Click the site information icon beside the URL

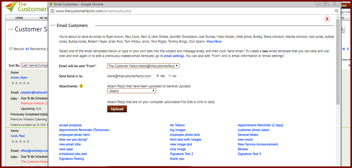[x=52, y=11]
